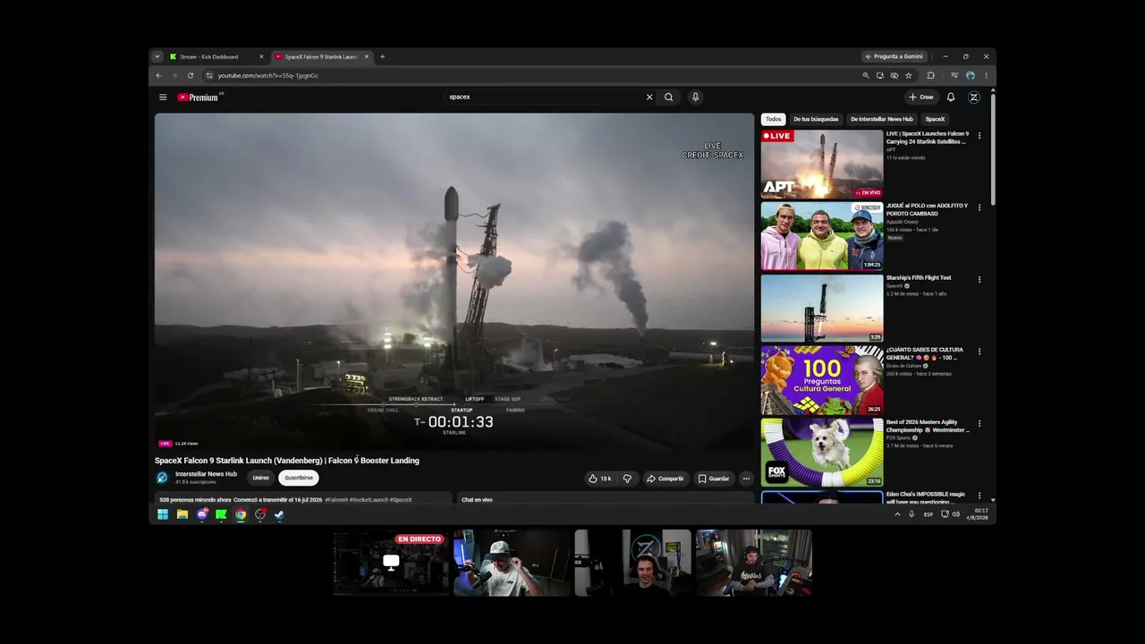Open the account avatar menu
This screenshot has height=644, width=1145.
pos(974,97)
